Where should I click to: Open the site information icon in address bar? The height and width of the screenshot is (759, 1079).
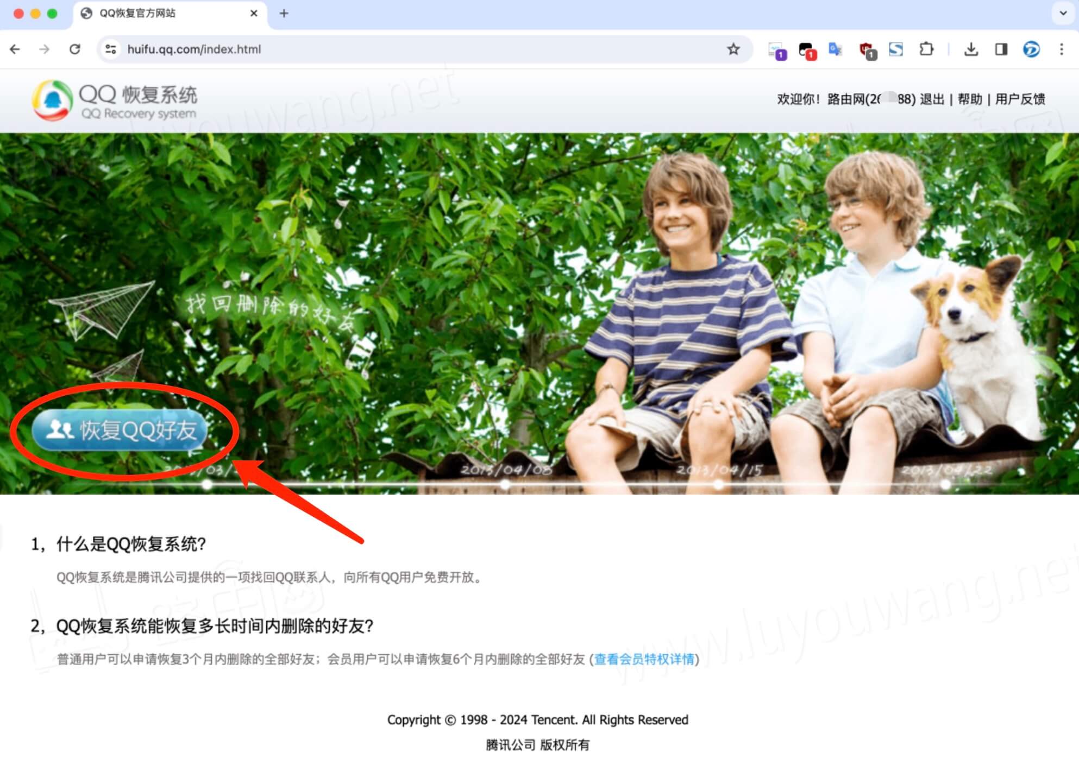click(111, 49)
